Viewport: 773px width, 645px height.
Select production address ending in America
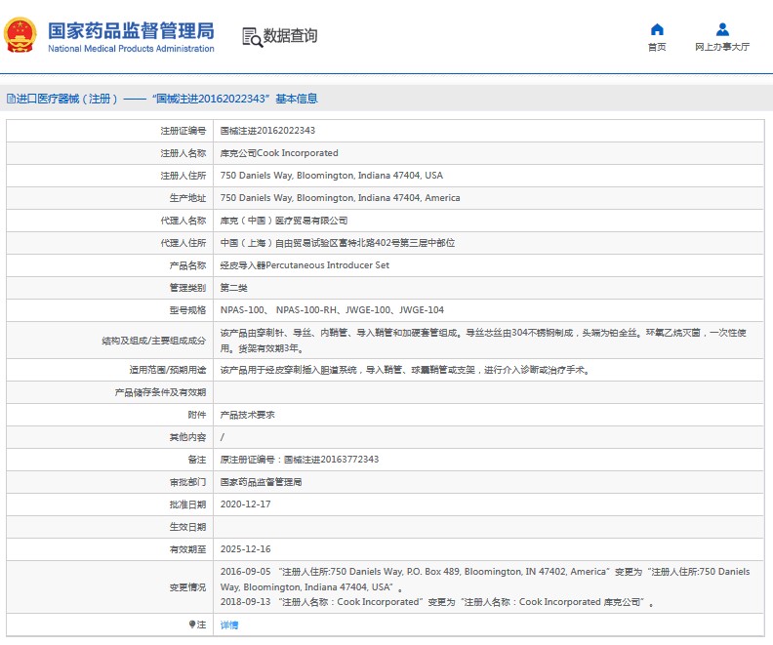pyautogui.click(x=341, y=198)
